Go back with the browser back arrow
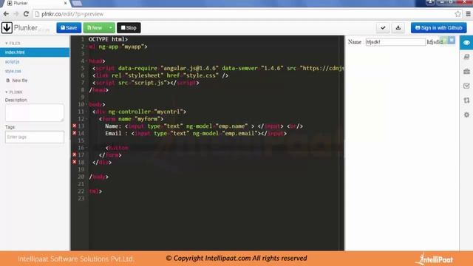The image size is (473, 266). click(x=6, y=14)
